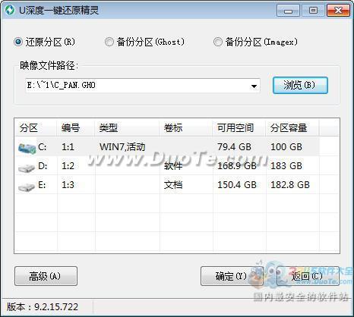Click the 浏览(B) browse button
Viewport: 354px width, 317px height.
pyautogui.click(x=300, y=85)
